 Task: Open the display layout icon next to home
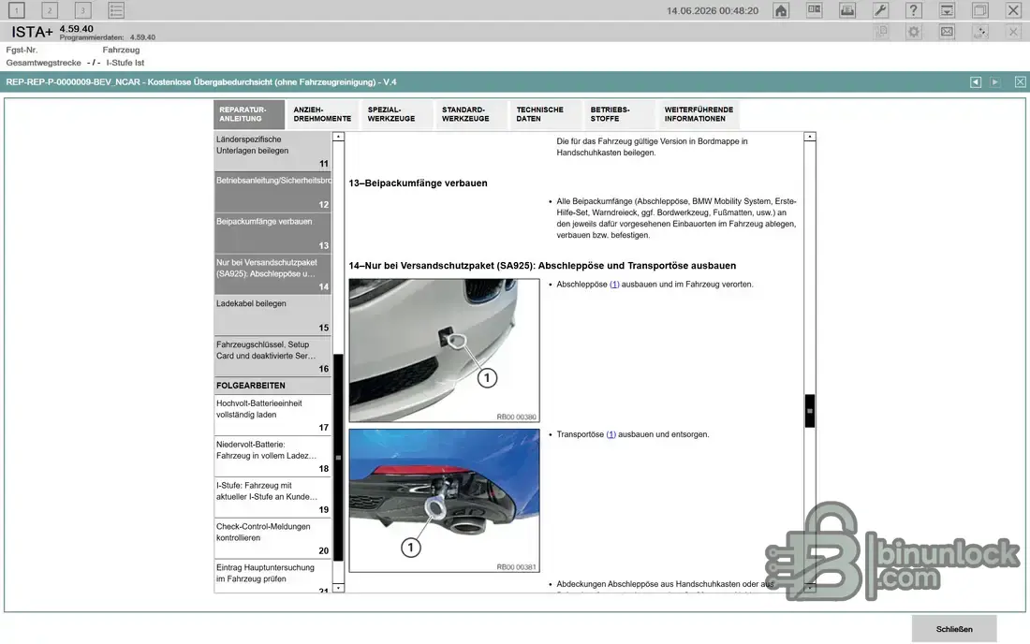pyautogui.click(x=815, y=10)
